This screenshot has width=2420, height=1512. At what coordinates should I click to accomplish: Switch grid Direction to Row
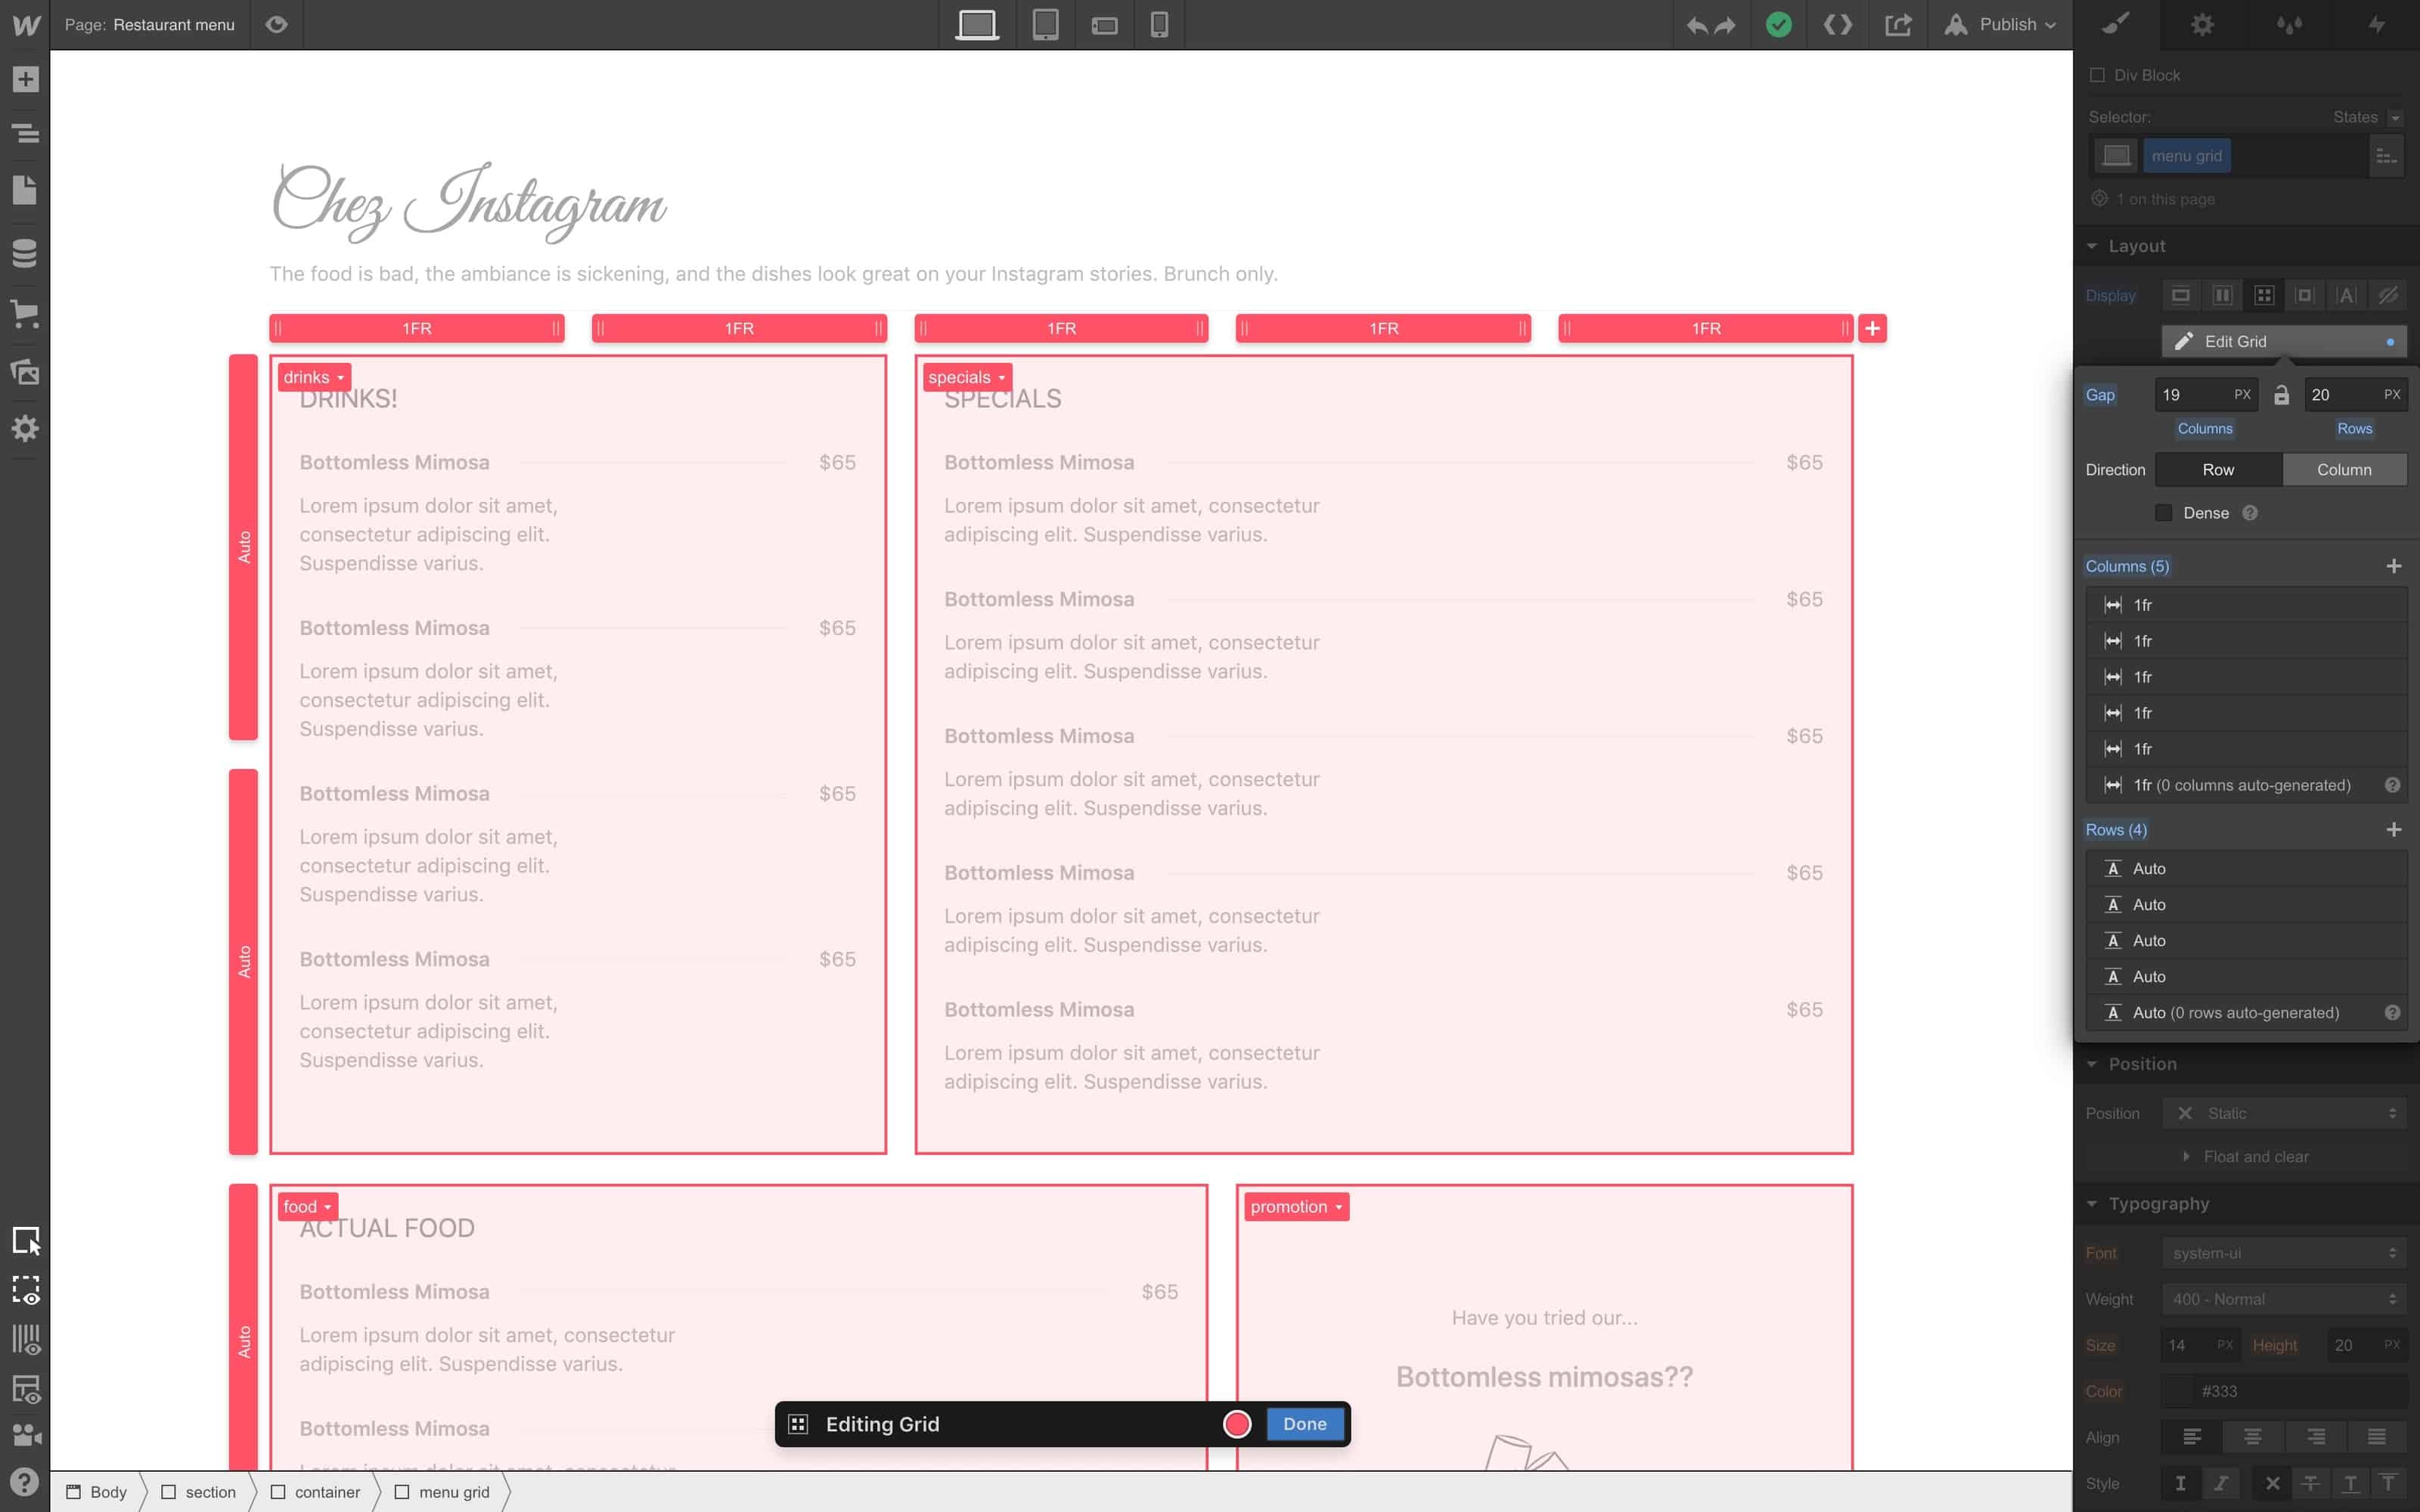point(2216,468)
